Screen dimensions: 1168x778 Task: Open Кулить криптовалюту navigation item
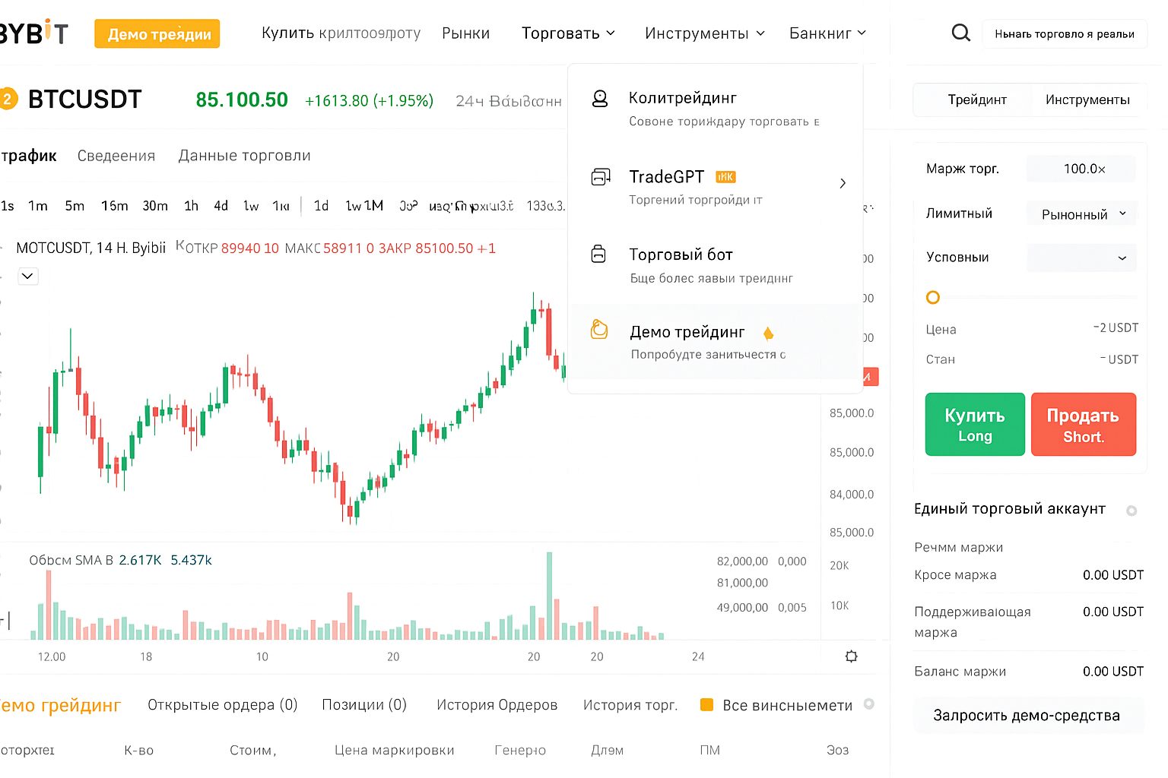click(x=341, y=33)
